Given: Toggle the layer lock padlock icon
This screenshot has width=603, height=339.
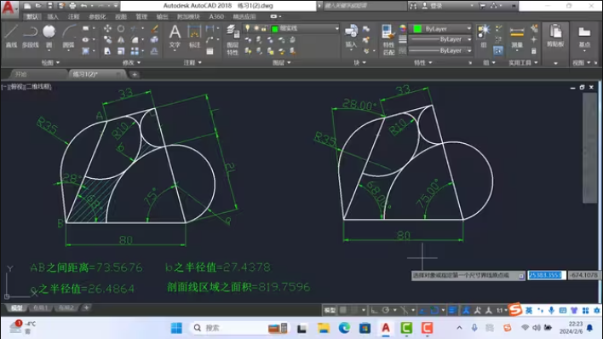Looking at the screenshot, I should tap(264, 28).
